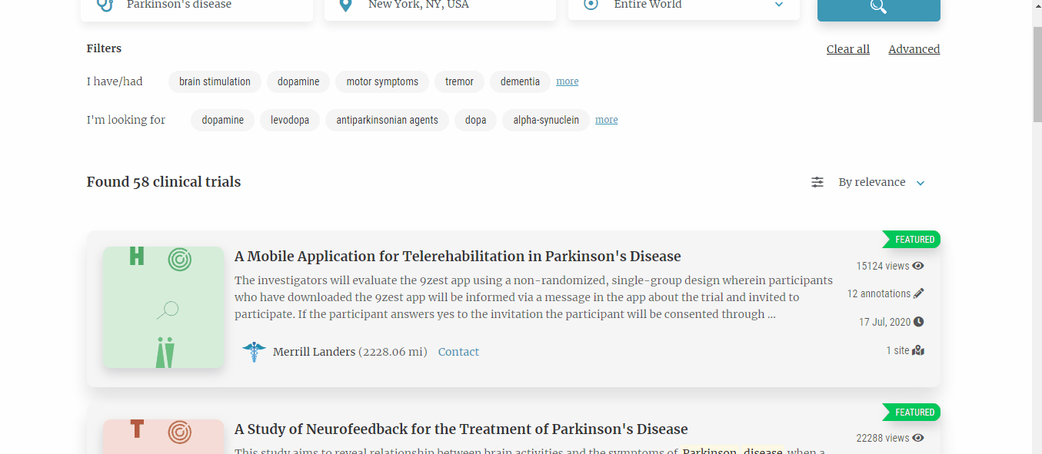Toggle the tremor filter chip
This screenshot has width=1042, height=454.
[459, 81]
